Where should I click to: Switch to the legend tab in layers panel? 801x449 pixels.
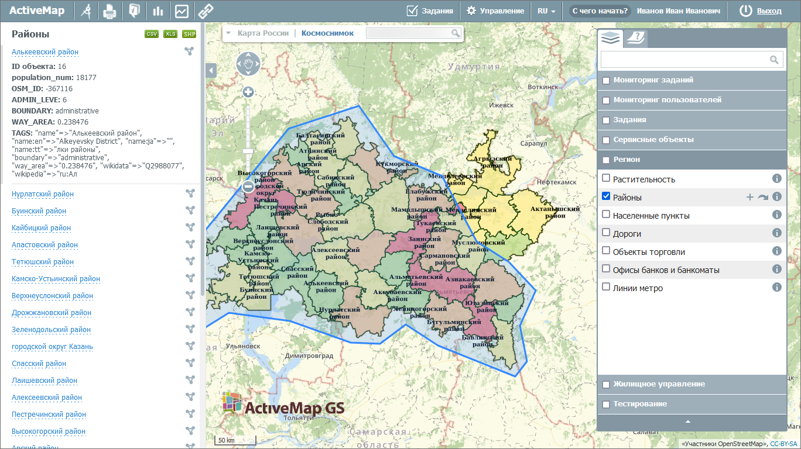tap(635, 39)
